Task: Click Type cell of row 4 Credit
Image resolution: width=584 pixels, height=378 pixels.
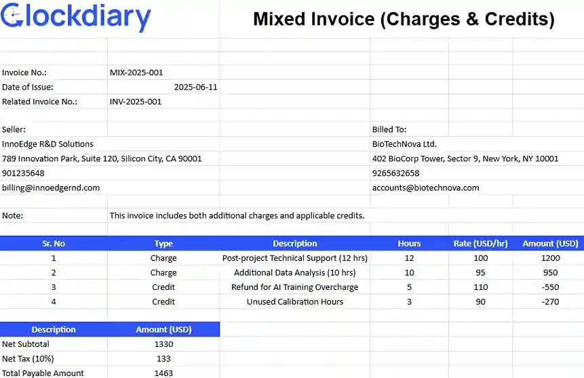Action: (x=163, y=301)
